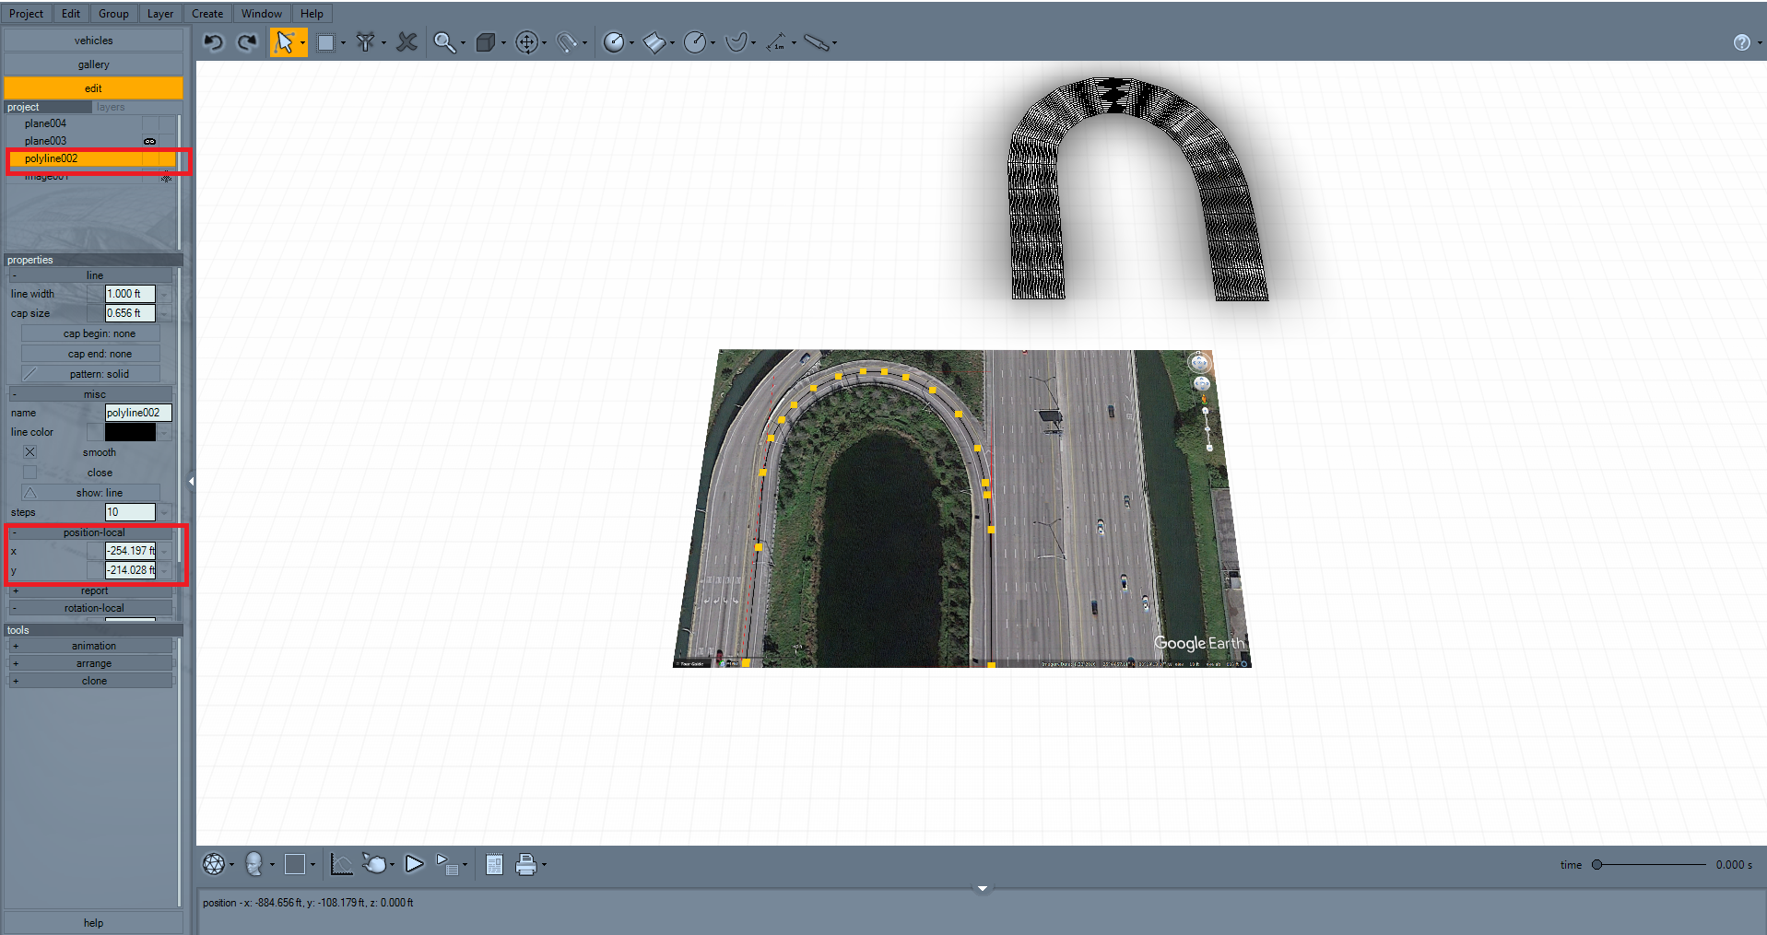Open the graph chart diagram icon
The image size is (1767, 935).
click(x=341, y=864)
